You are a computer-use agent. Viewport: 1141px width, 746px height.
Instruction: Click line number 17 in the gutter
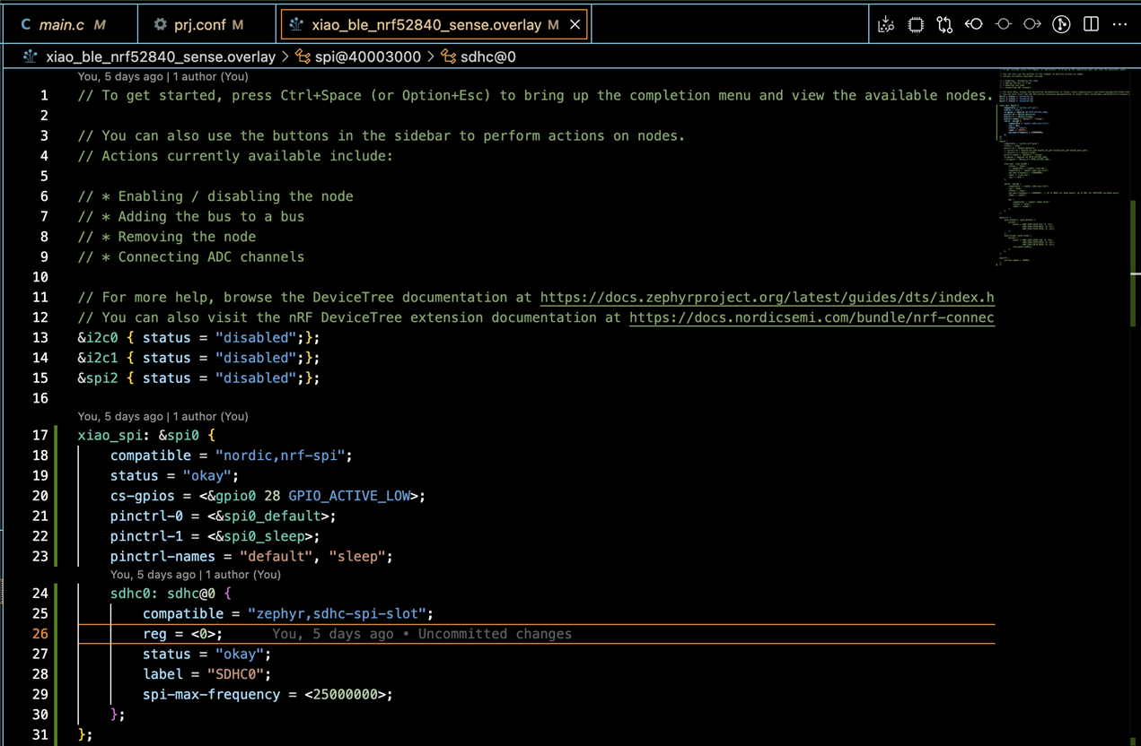click(39, 435)
